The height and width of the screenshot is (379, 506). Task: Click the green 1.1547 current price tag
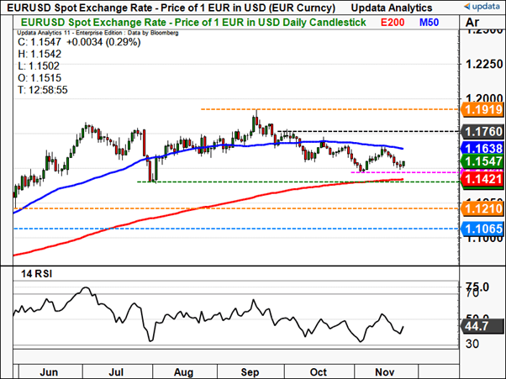[477, 161]
